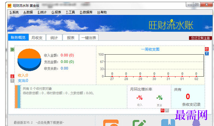Click the 收入金额 value 0.00 (0)

tap(67, 55)
